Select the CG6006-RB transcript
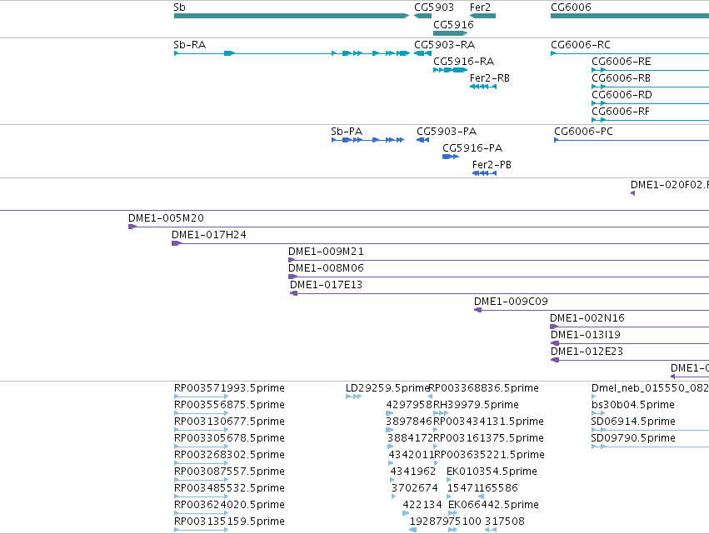Image resolution: width=709 pixels, height=534 pixels. click(650, 87)
